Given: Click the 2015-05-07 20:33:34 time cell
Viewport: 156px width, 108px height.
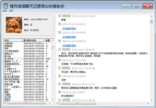Looking at the screenshot, I should (x=34, y=94).
